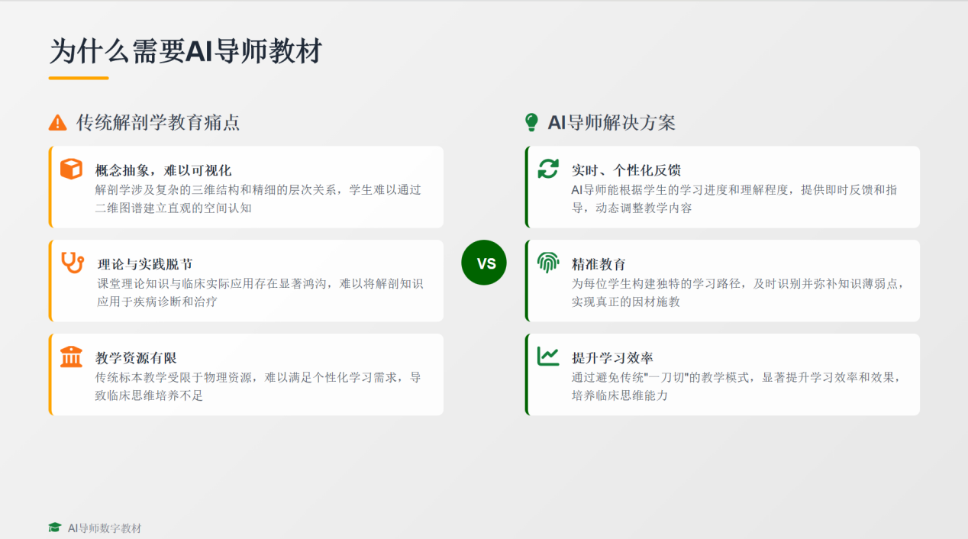Click the slide title 为什么需要AI导师教材
The width and height of the screenshot is (968, 539).
click(x=186, y=52)
